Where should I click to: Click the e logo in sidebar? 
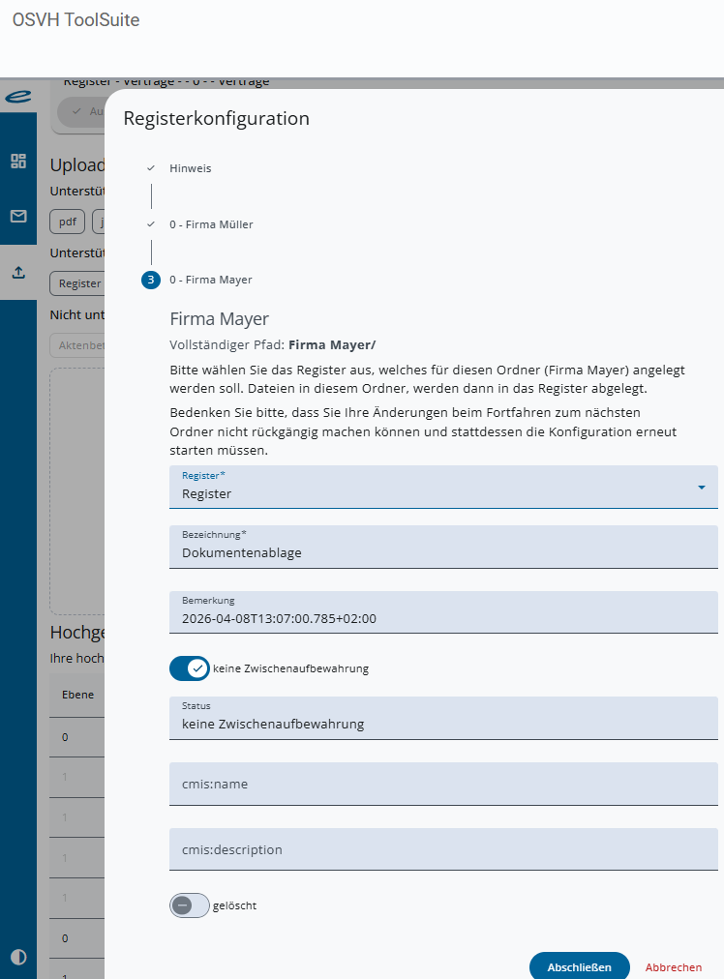tap(18, 96)
